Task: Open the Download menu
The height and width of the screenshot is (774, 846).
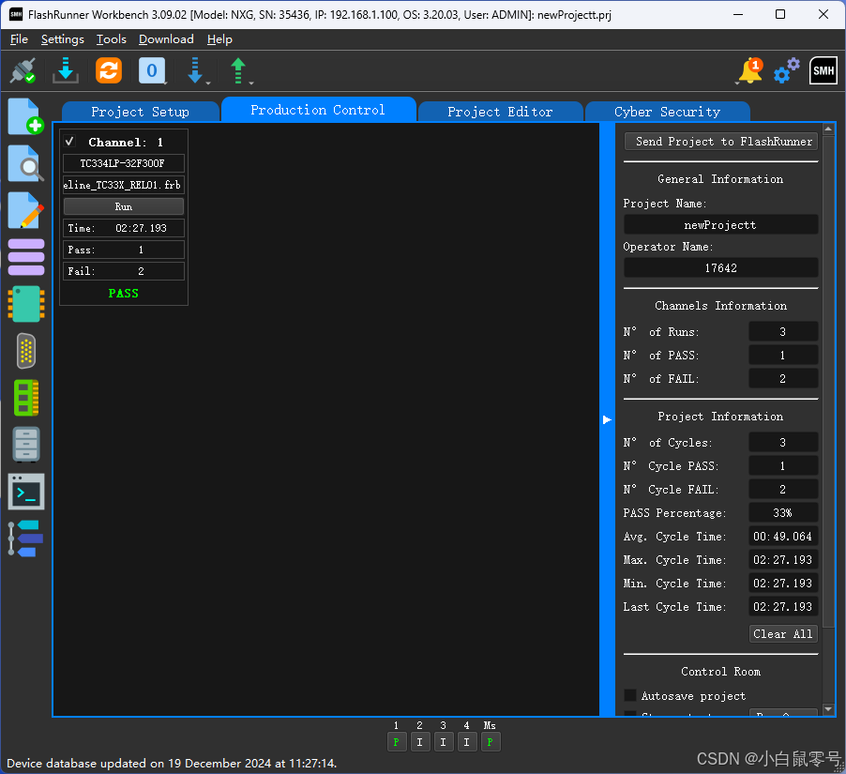Action: coord(166,39)
